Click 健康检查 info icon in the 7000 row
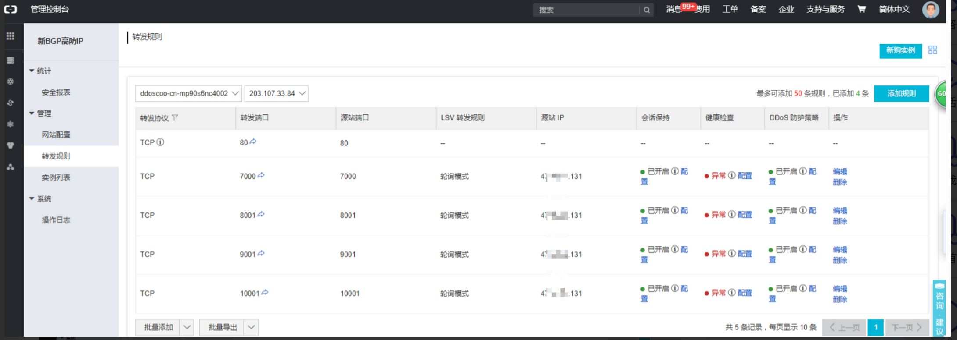957x340 pixels. (732, 175)
